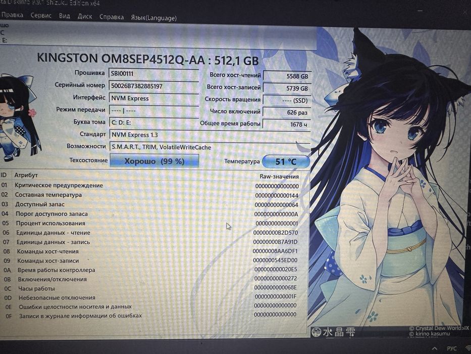The height and width of the screenshot is (354, 471).
Task: Select row 08 Команды хост-чтения
Action: [150, 251]
